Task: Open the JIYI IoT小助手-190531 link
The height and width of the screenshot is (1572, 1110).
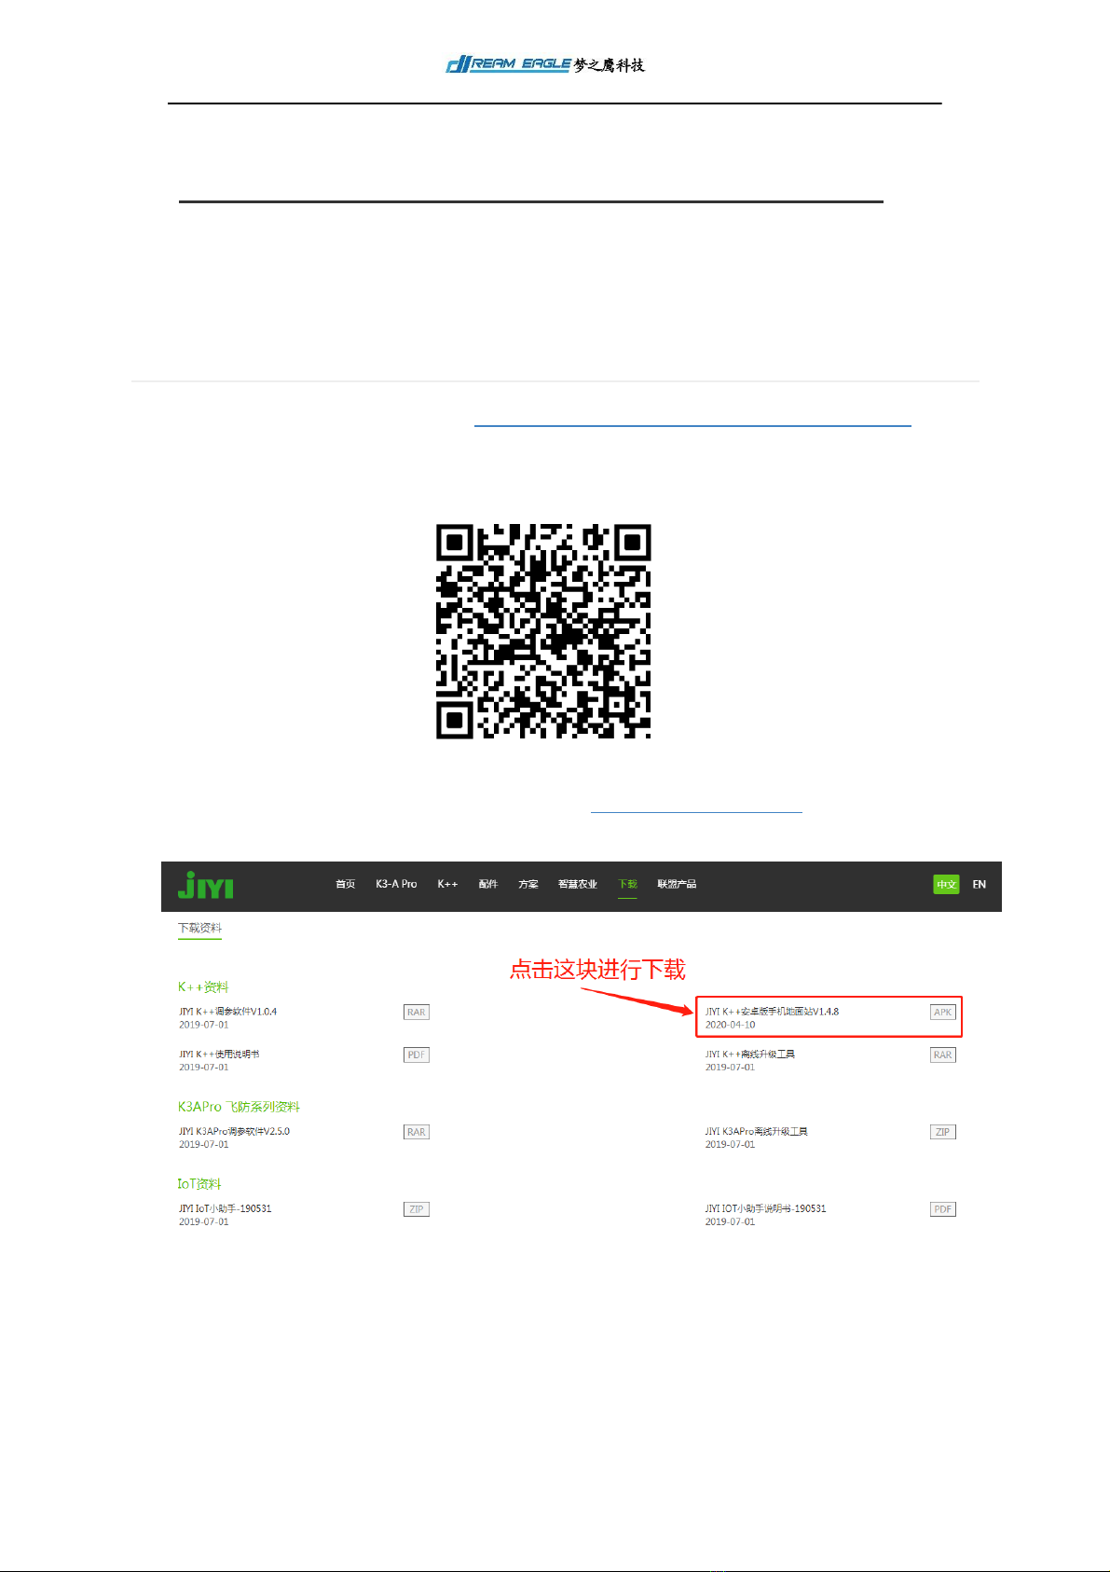Action: click(x=226, y=1209)
